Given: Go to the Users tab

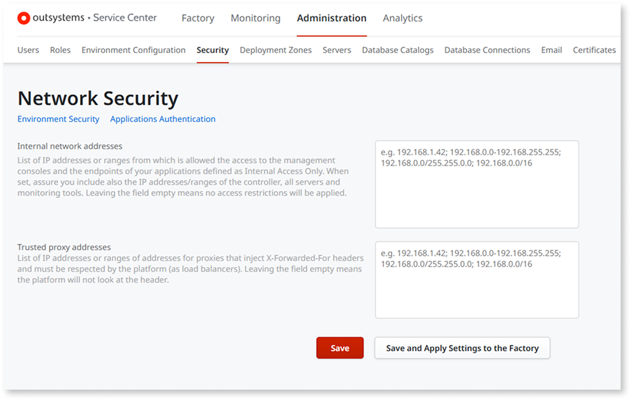Looking at the screenshot, I should [28, 50].
